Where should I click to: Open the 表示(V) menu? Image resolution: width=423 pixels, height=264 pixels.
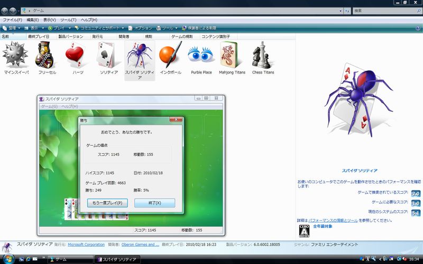coord(49,20)
